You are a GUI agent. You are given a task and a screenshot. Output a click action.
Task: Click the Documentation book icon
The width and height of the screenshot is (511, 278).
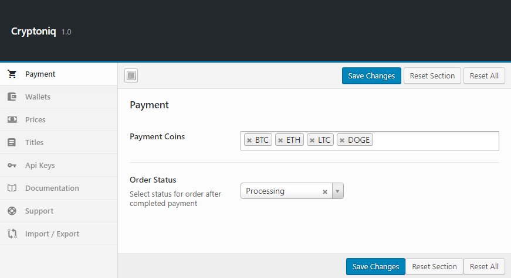12,188
